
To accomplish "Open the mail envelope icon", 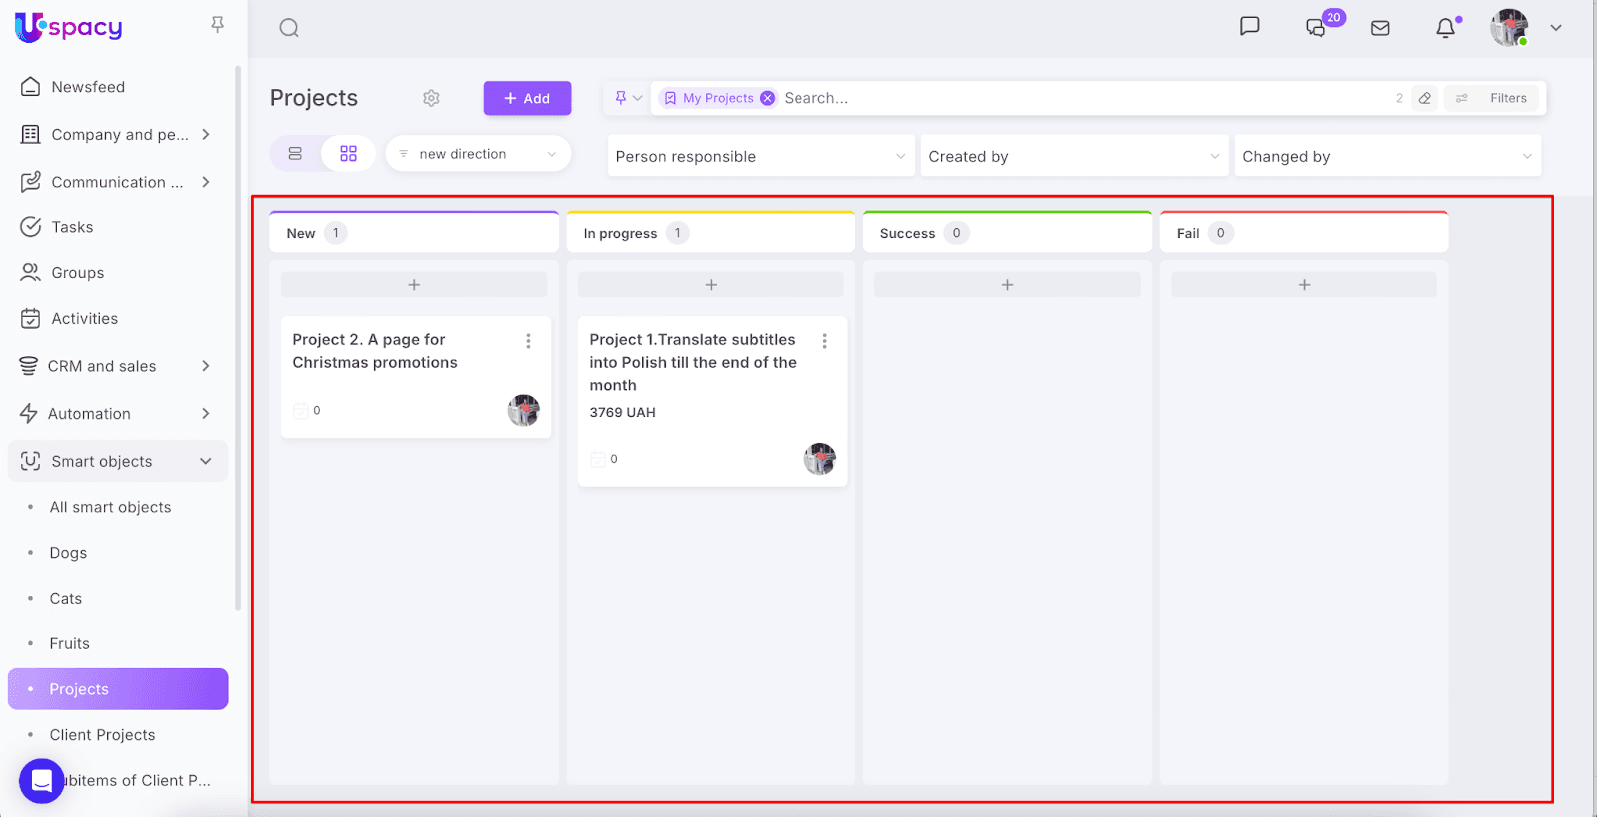I will click(x=1380, y=28).
